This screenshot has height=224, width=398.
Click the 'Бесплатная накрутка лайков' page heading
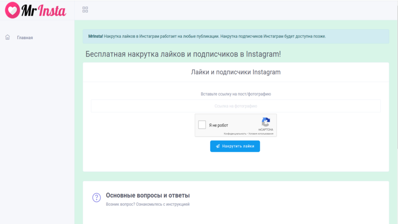coord(183,54)
